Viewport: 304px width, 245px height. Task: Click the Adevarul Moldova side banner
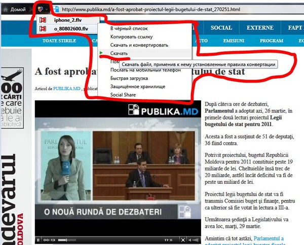(12, 199)
